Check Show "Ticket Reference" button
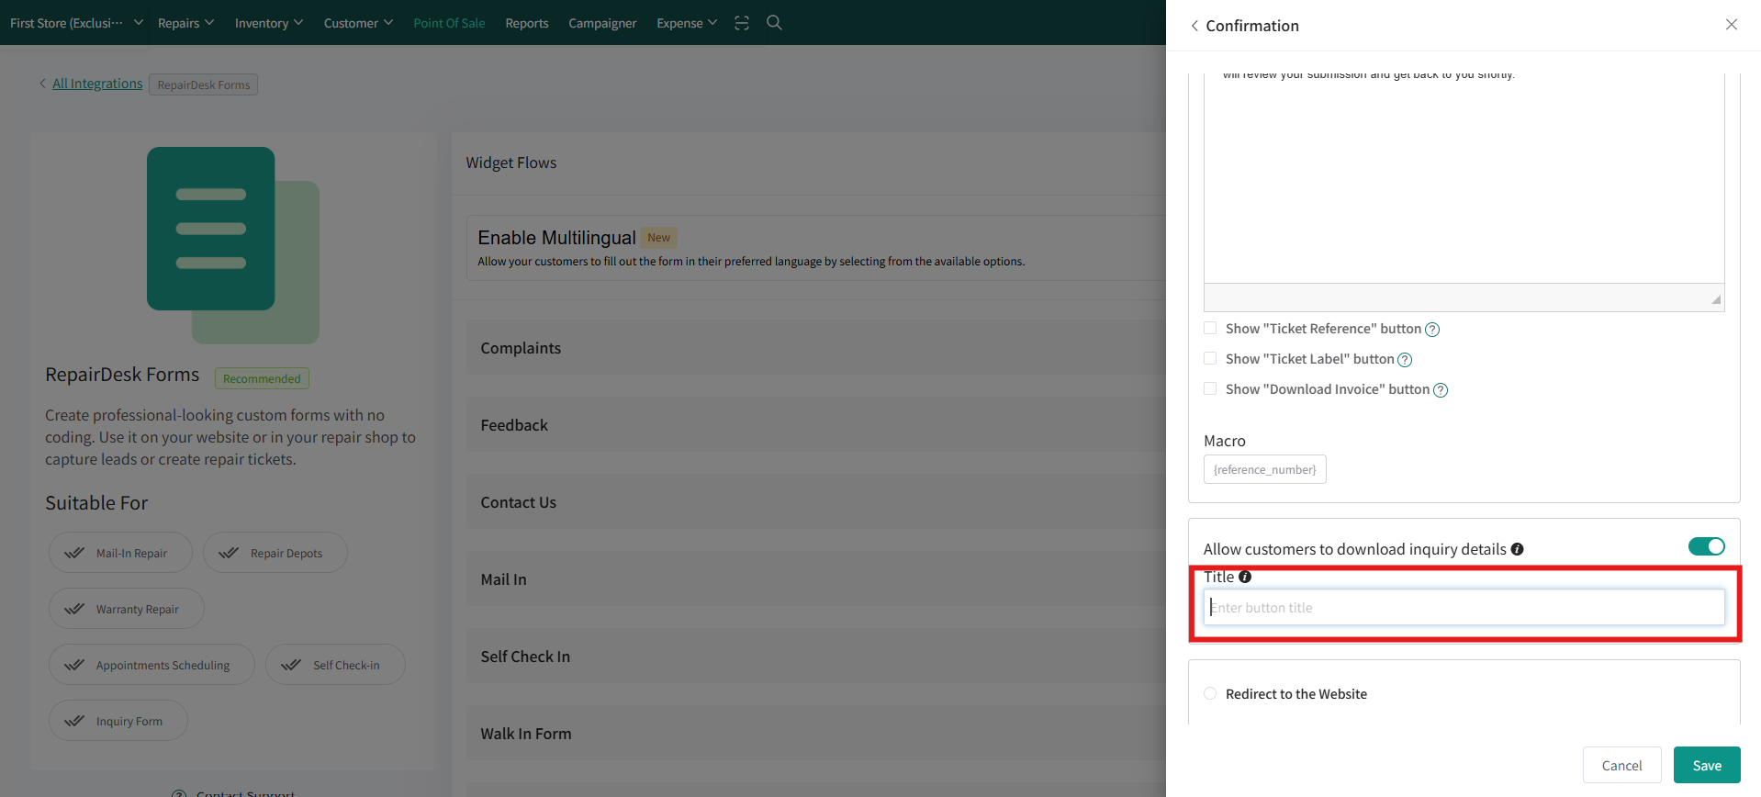This screenshot has width=1761, height=797. point(1210,328)
